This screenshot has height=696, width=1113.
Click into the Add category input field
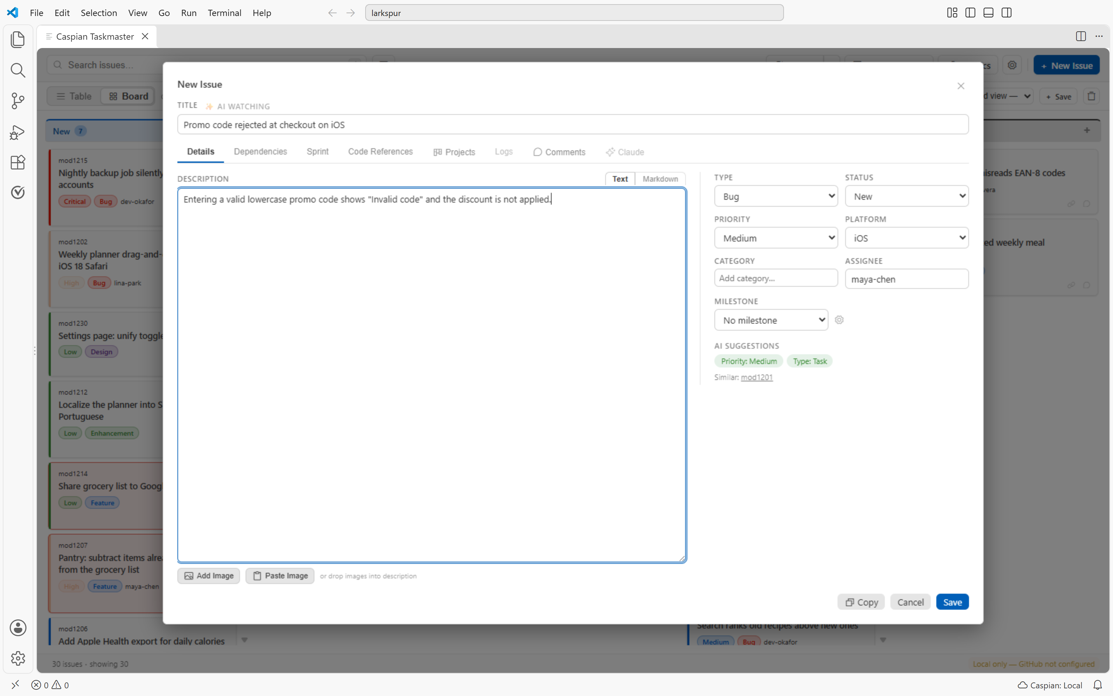(x=776, y=278)
